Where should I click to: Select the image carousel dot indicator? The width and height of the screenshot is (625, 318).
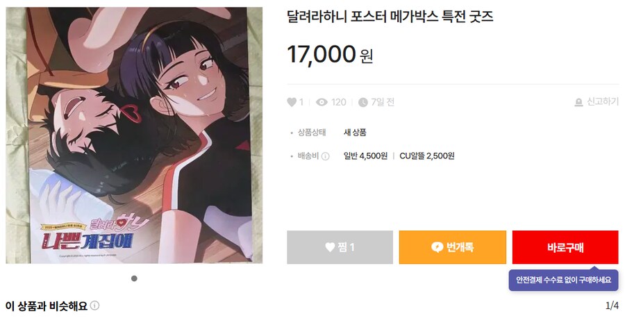[x=134, y=278]
